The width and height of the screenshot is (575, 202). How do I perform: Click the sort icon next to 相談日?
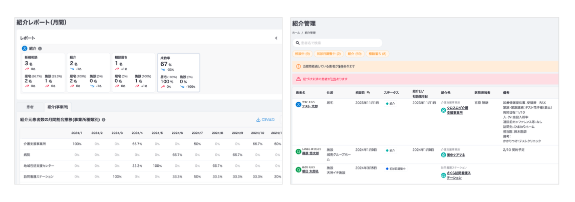click(368, 93)
